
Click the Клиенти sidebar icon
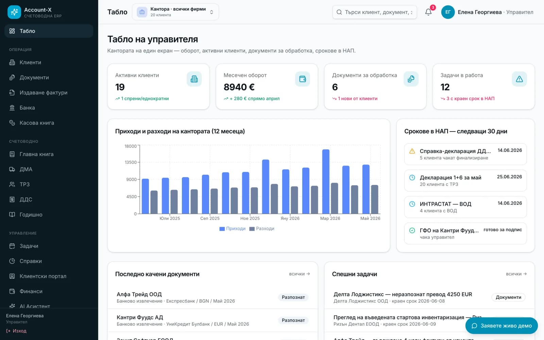(12, 63)
